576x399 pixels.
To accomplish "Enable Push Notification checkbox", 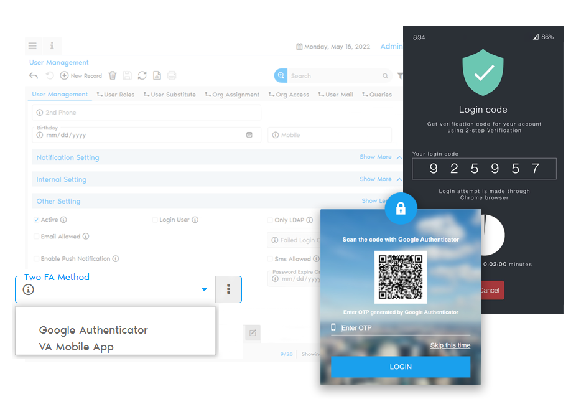I will click(38, 258).
